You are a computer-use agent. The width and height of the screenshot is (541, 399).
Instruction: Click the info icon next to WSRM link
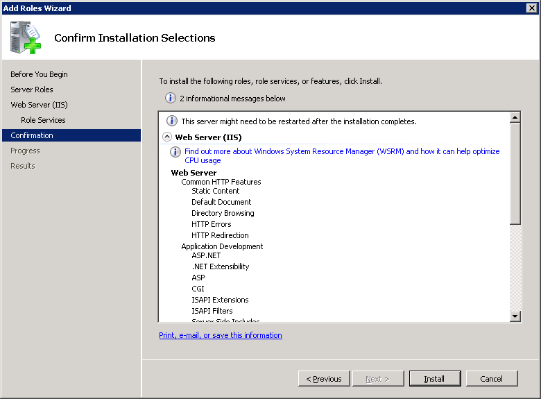point(176,151)
